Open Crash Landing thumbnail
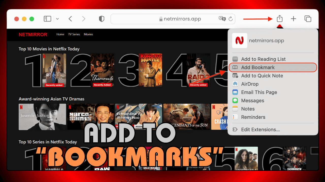 pyautogui.click(x=219, y=117)
